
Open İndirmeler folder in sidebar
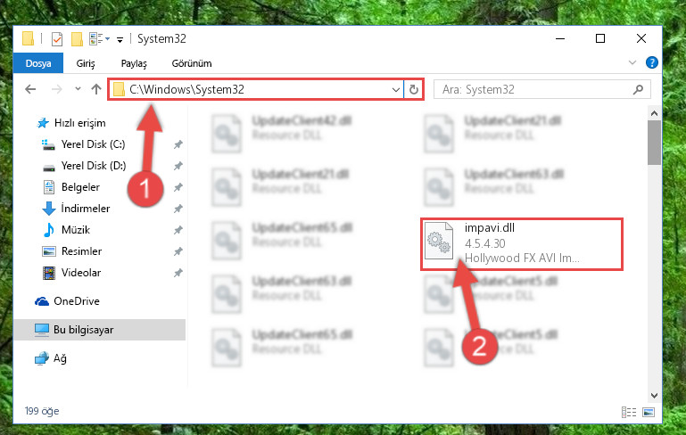(86, 209)
